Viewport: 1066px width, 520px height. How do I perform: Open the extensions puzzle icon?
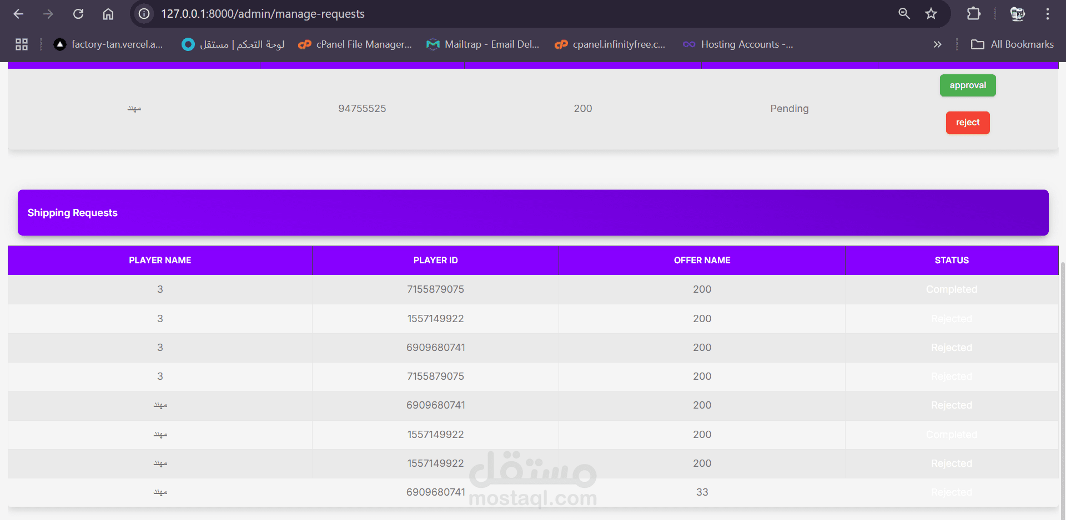coord(974,14)
